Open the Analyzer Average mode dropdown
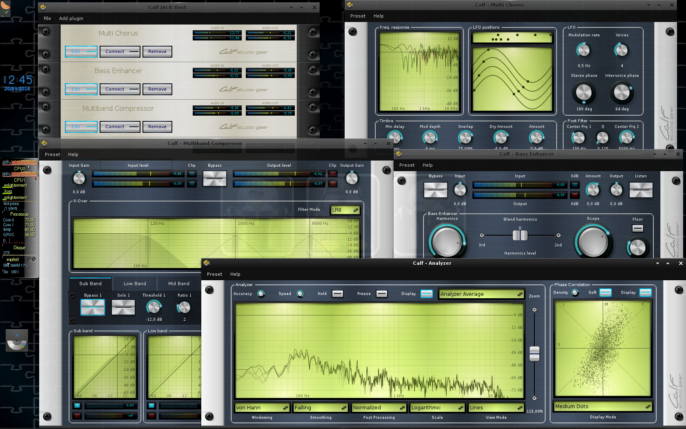Image resolution: width=686 pixels, height=429 pixels. coord(481,294)
